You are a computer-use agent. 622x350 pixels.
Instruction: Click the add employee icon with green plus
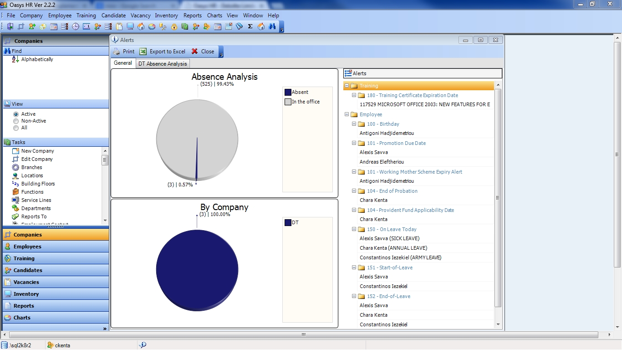pos(32,26)
